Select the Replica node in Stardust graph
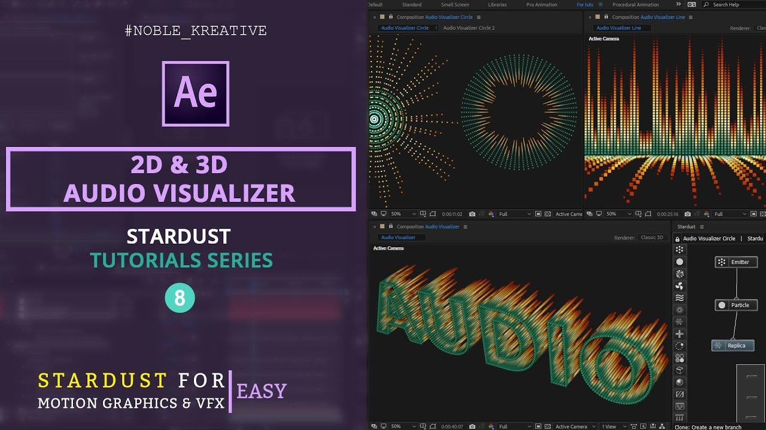This screenshot has height=430, width=766. coord(732,345)
